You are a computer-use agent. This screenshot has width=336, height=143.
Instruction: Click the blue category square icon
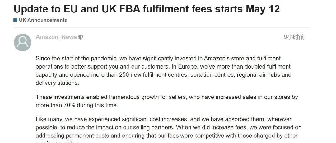[x=15, y=20]
